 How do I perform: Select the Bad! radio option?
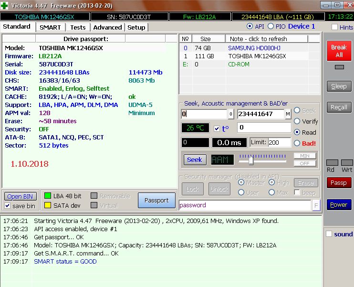tap(297, 143)
